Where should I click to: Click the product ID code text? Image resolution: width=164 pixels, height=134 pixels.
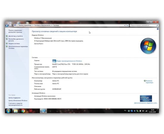pyautogui.click(x=52, y=99)
